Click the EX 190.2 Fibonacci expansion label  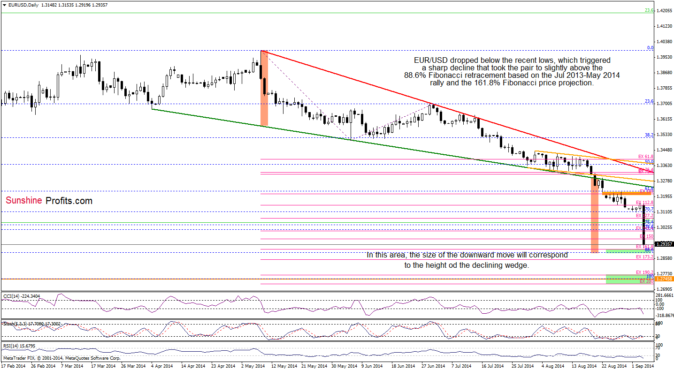pos(645,272)
